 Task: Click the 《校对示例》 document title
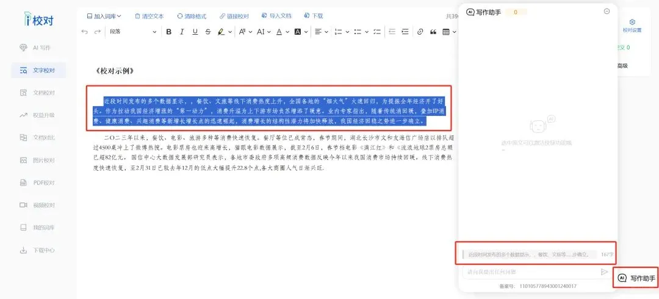coord(115,71)
